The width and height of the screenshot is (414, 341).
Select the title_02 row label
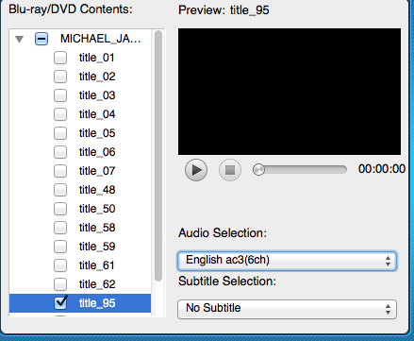pos(97,77)
